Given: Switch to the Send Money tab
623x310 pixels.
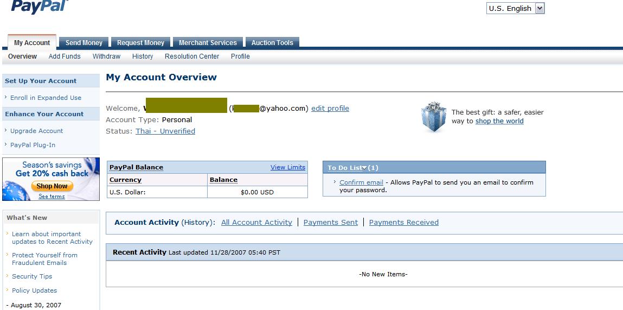Looking at the screenshot, I should [x=84, y=42].
